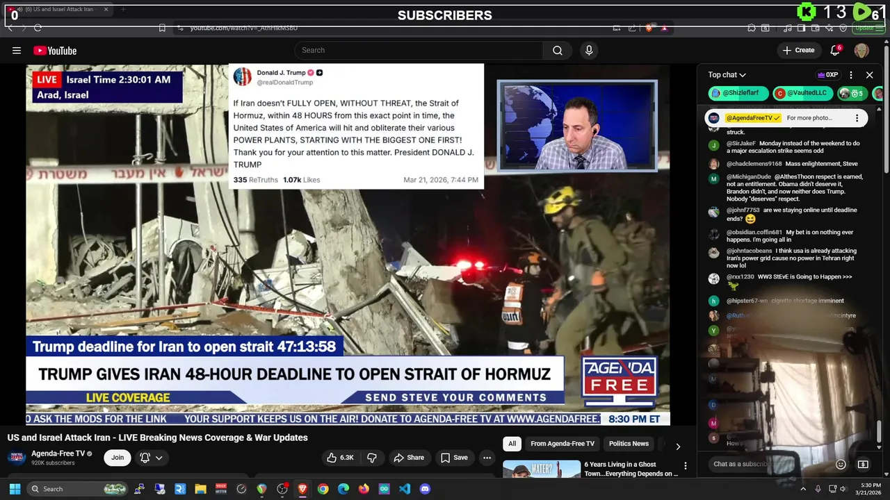Open Super Chat purchase icon
This screenshot has width=890, height=500.
863,464
